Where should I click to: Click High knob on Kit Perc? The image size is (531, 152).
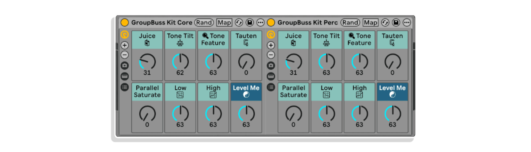point(360,113)
